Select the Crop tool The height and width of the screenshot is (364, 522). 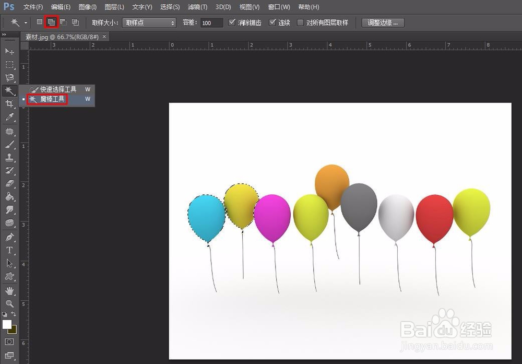[x=9, y=103]
